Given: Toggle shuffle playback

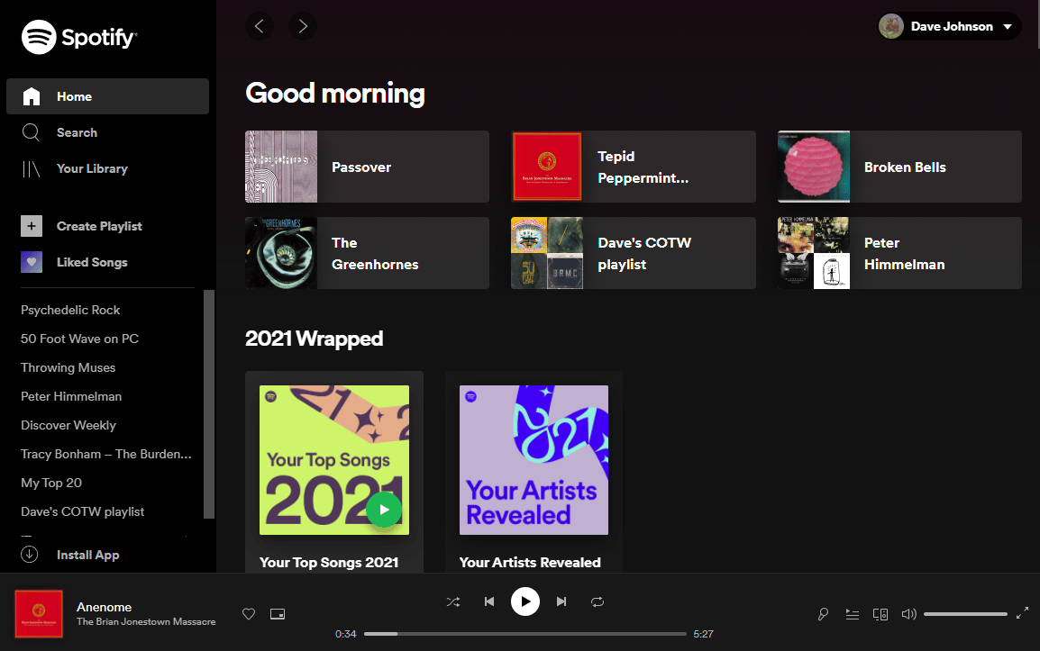Looking at the screenshot, I should pos(453,602).
